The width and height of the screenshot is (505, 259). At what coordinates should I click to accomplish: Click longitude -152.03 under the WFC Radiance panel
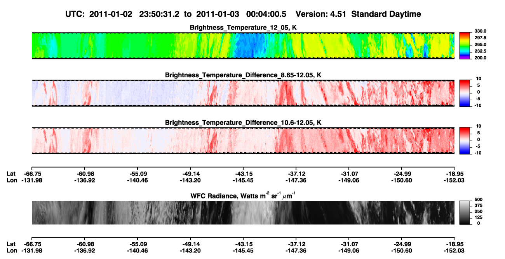[x=454, y=250]
